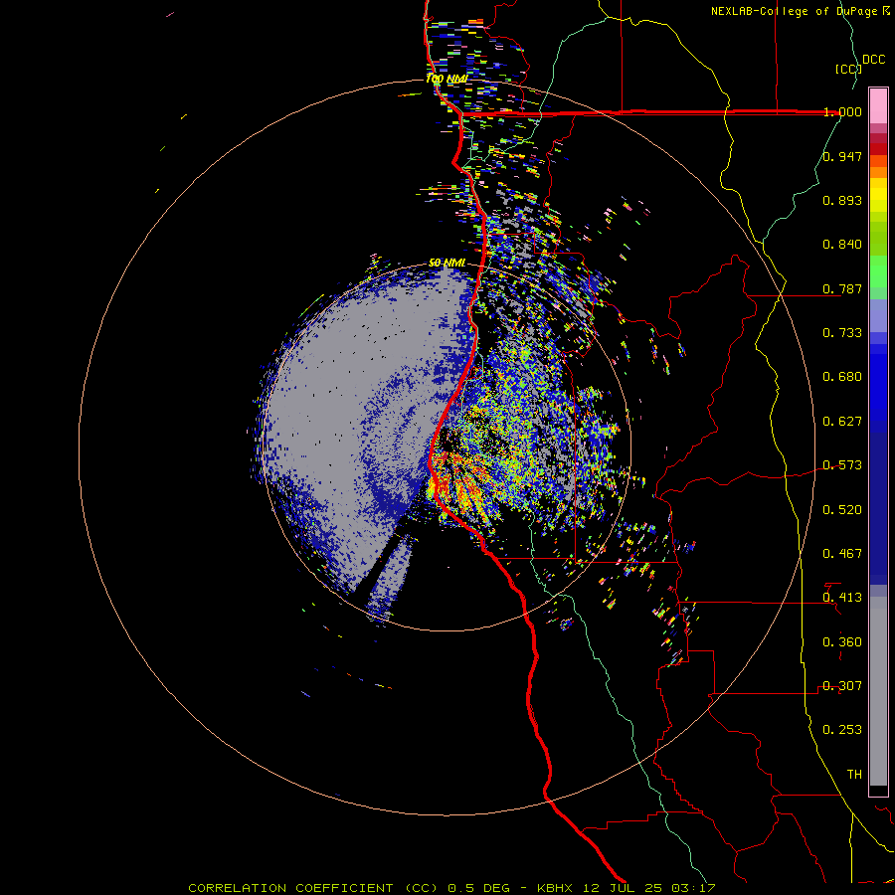The width and height of the screenshot is (895, 895).
Task: Select the 1.000 scale value
Action: point(842,111)
